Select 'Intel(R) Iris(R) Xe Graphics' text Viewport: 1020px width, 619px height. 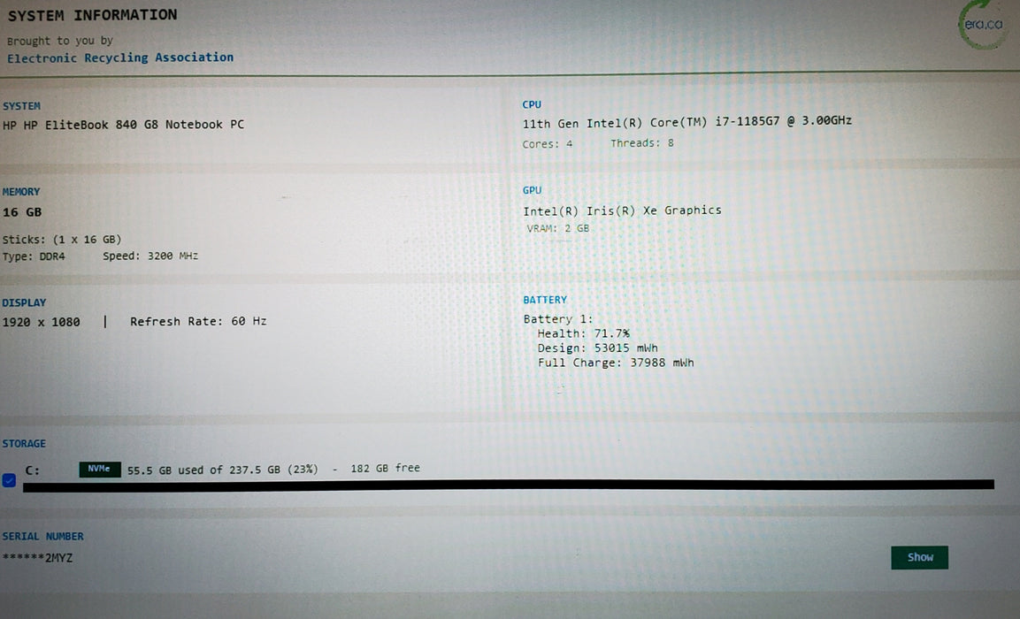point(622,210)
